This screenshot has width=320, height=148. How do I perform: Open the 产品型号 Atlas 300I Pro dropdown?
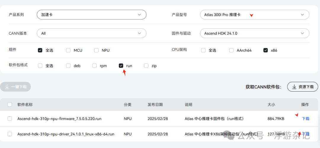[255, 14]
